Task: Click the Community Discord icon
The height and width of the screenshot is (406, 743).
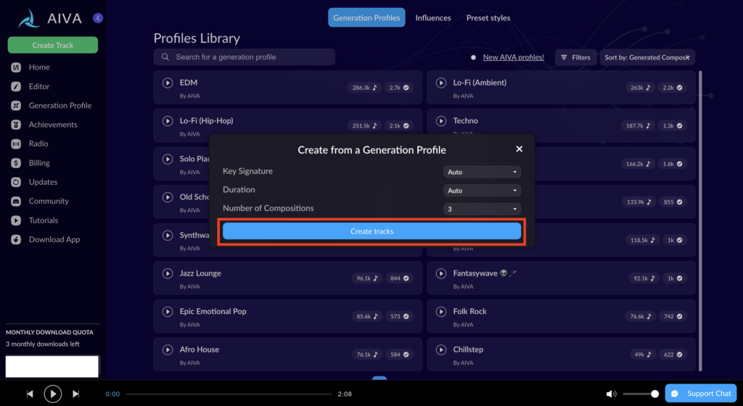Action: click(x=15, y=202)
